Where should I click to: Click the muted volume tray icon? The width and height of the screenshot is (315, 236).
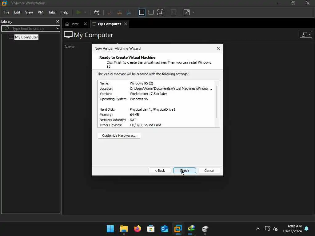(x=275, y=229)
